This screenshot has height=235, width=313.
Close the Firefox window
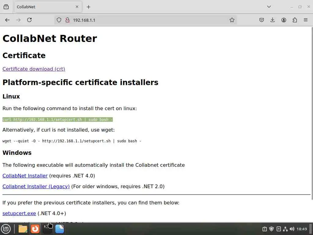[309, 7]
